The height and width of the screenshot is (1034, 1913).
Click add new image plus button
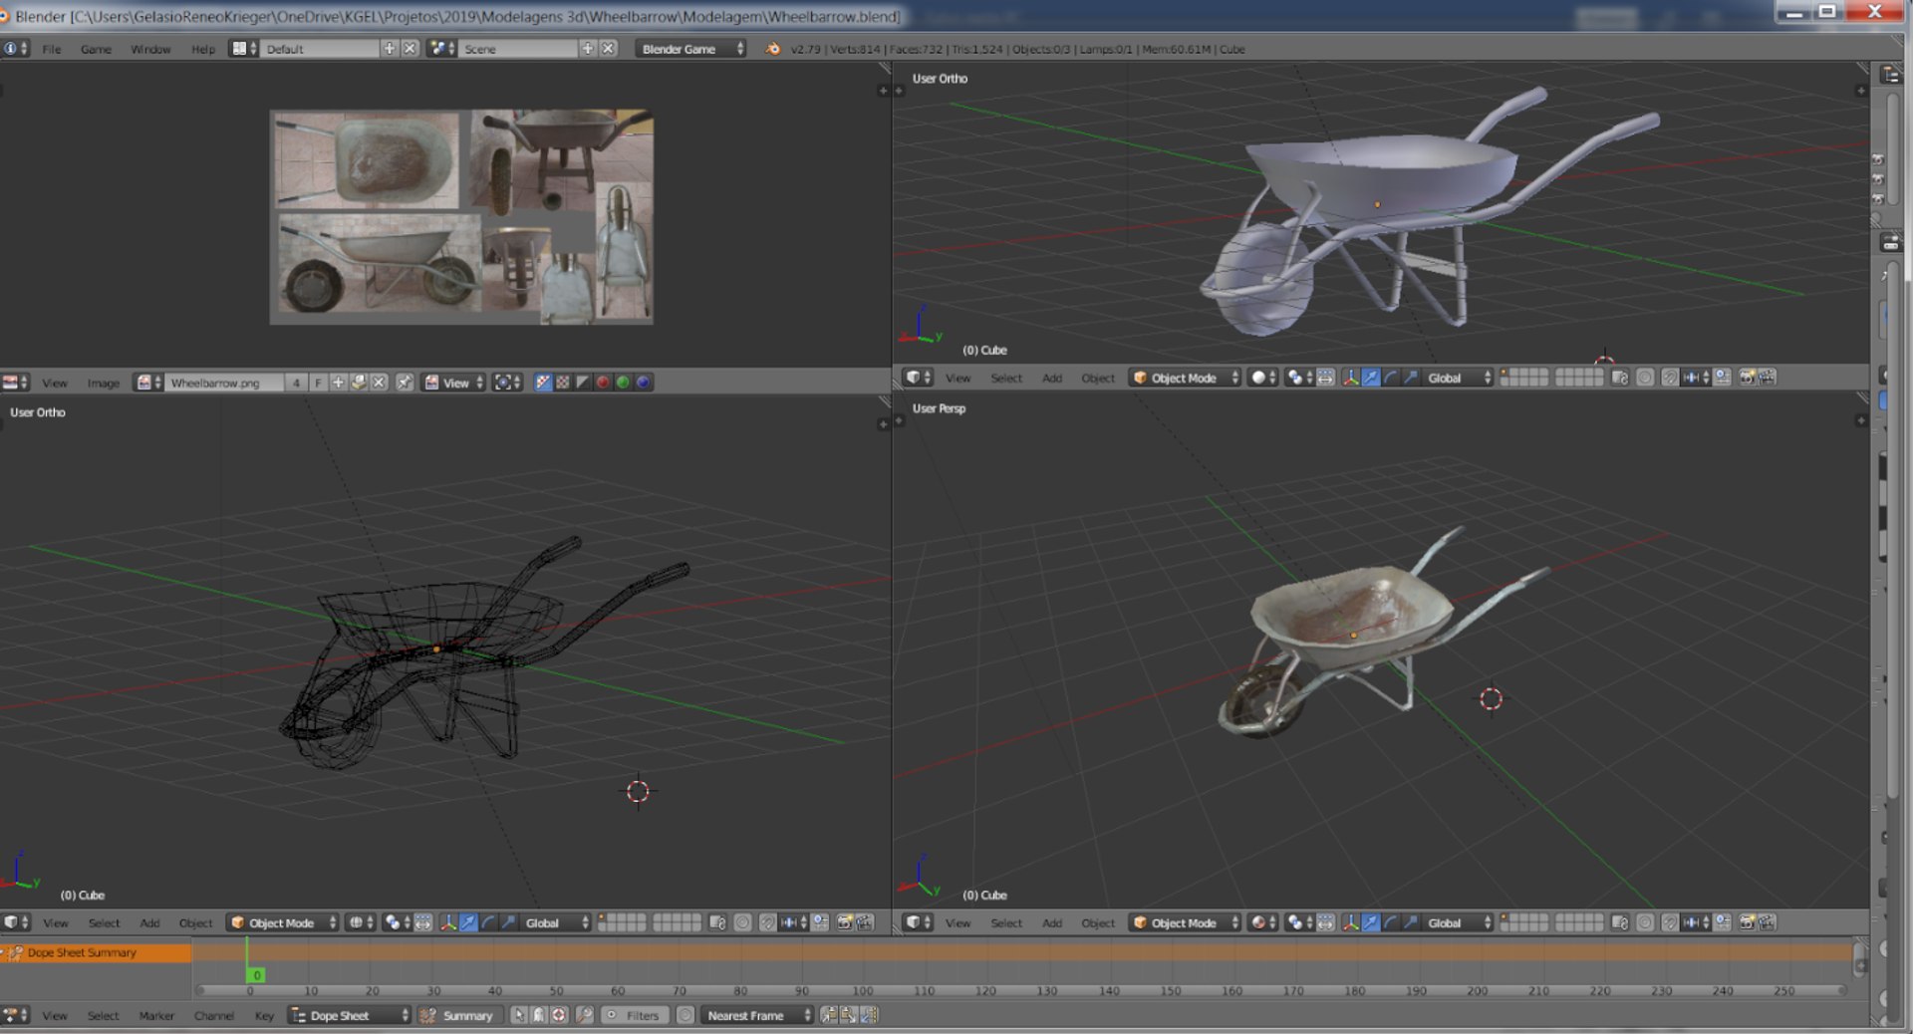click(339, 383)
